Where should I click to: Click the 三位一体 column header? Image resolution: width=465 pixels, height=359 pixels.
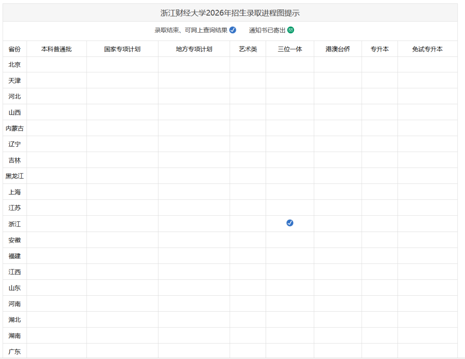tap(290, 49)
